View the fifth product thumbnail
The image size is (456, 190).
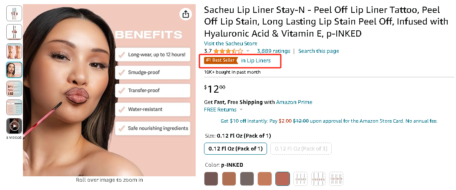[14, 89]
